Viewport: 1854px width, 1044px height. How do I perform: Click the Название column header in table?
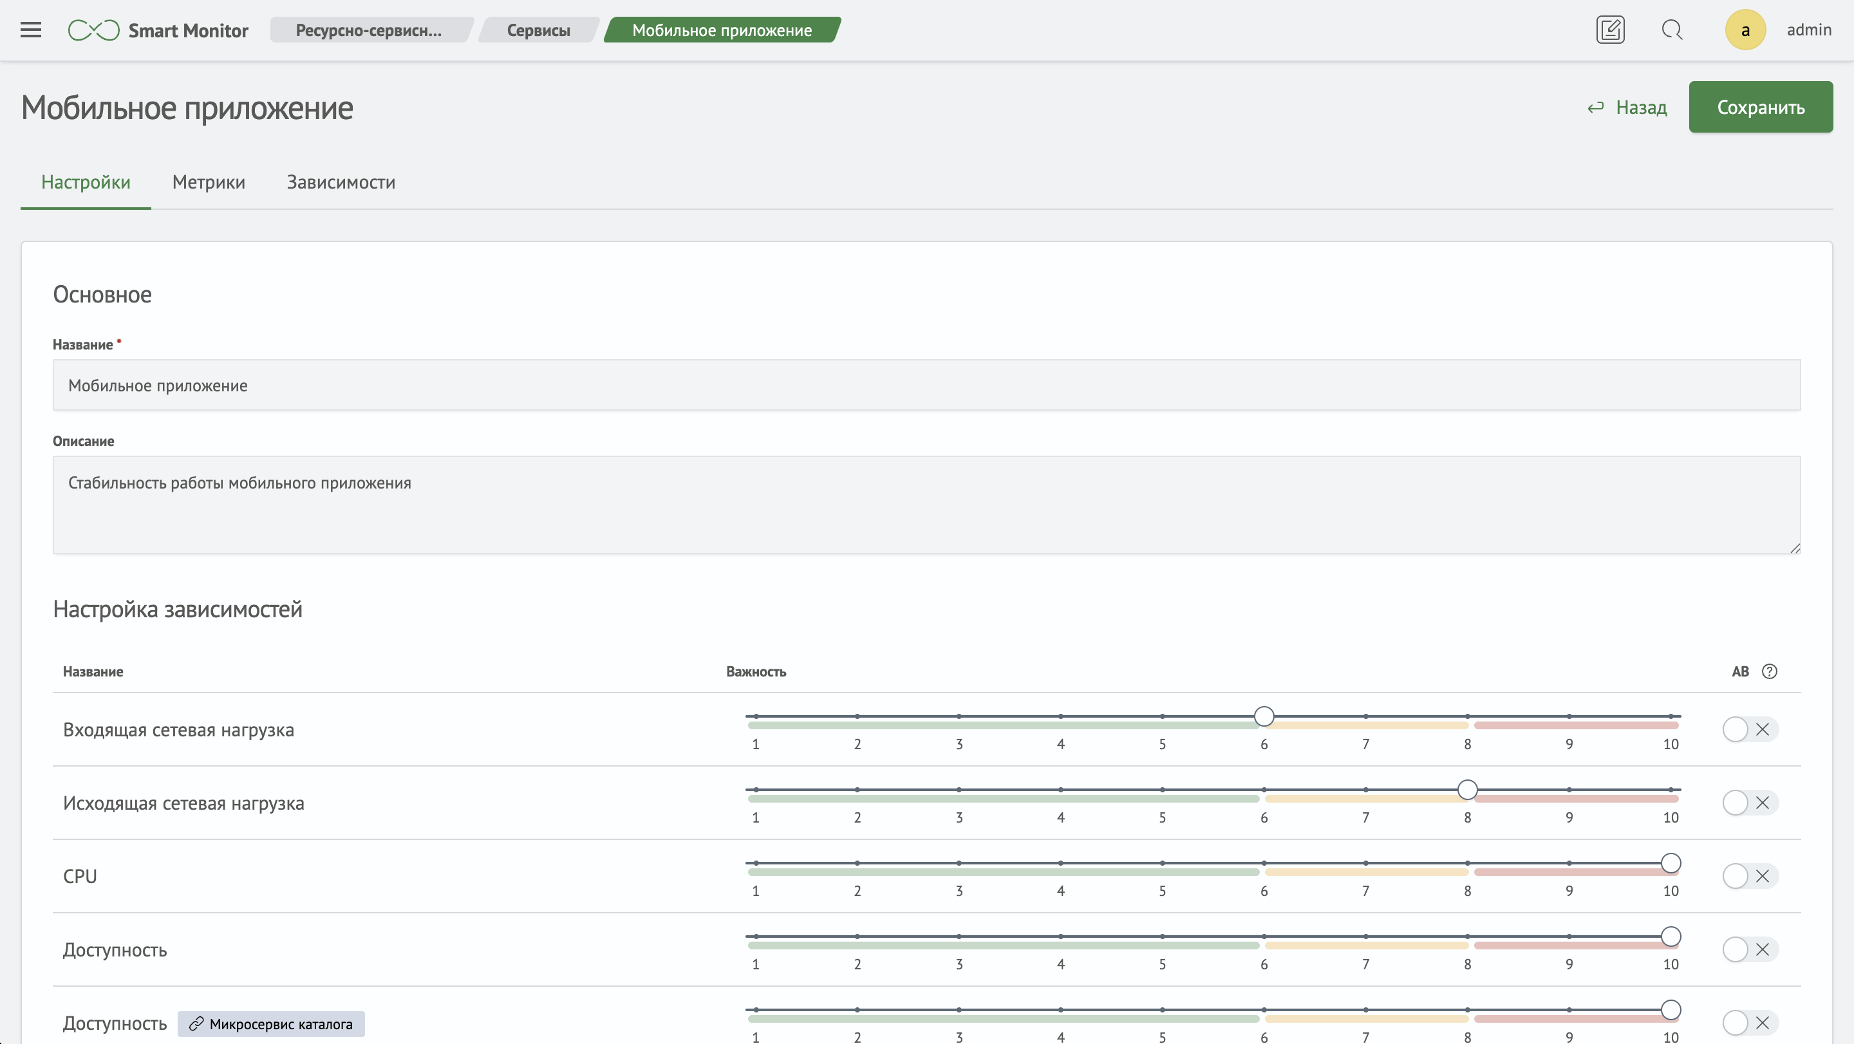(93, 671)
